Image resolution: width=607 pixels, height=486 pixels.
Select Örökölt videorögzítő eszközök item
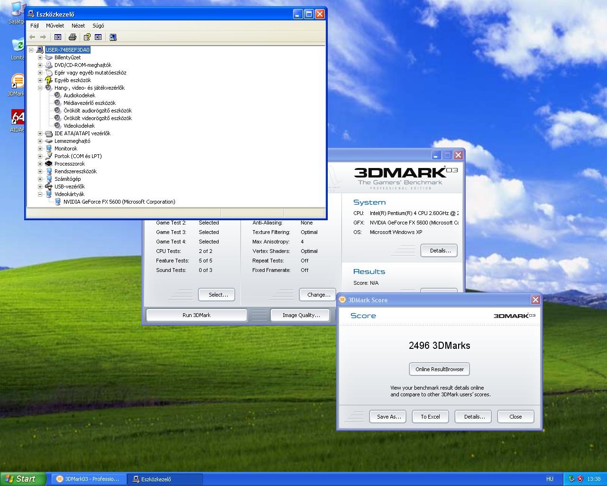(x=98, y=118)
